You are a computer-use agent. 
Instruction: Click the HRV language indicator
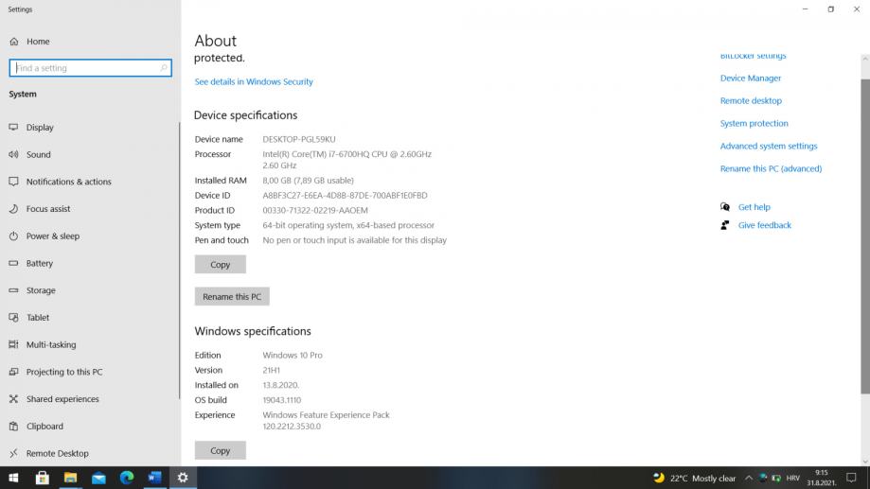coord(793,478)
